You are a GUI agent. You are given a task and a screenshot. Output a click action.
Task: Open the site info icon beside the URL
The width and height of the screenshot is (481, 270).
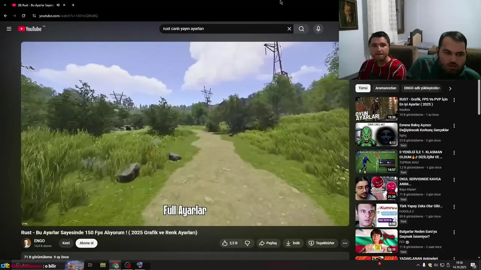pyautogui.click(x=34, y=16)
